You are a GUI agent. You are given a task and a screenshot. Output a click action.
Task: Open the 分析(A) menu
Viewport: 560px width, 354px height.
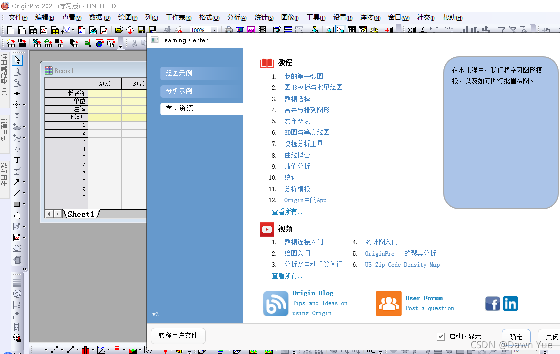(x=237, y=18)
